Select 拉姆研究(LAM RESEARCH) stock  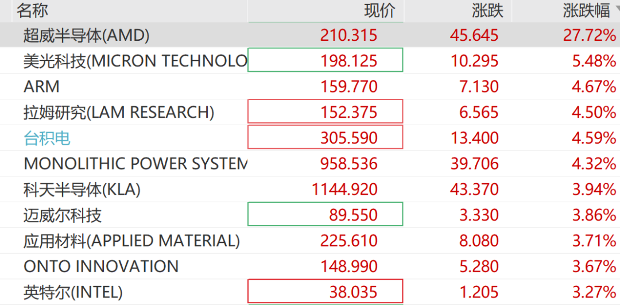click(x=119, y=112)
